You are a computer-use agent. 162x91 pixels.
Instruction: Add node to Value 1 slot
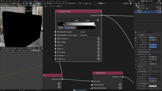[98, 45]
